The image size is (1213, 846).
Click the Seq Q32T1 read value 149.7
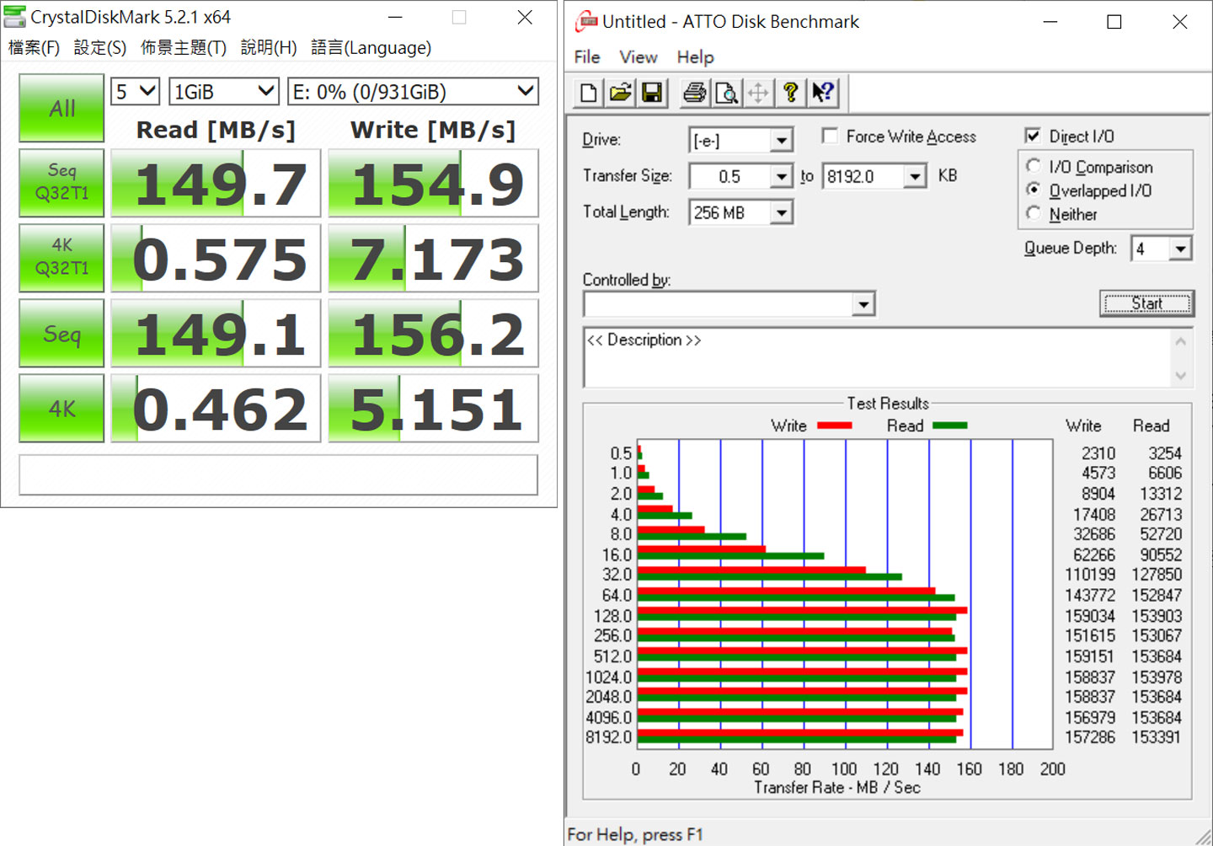[x=216, y=183]
